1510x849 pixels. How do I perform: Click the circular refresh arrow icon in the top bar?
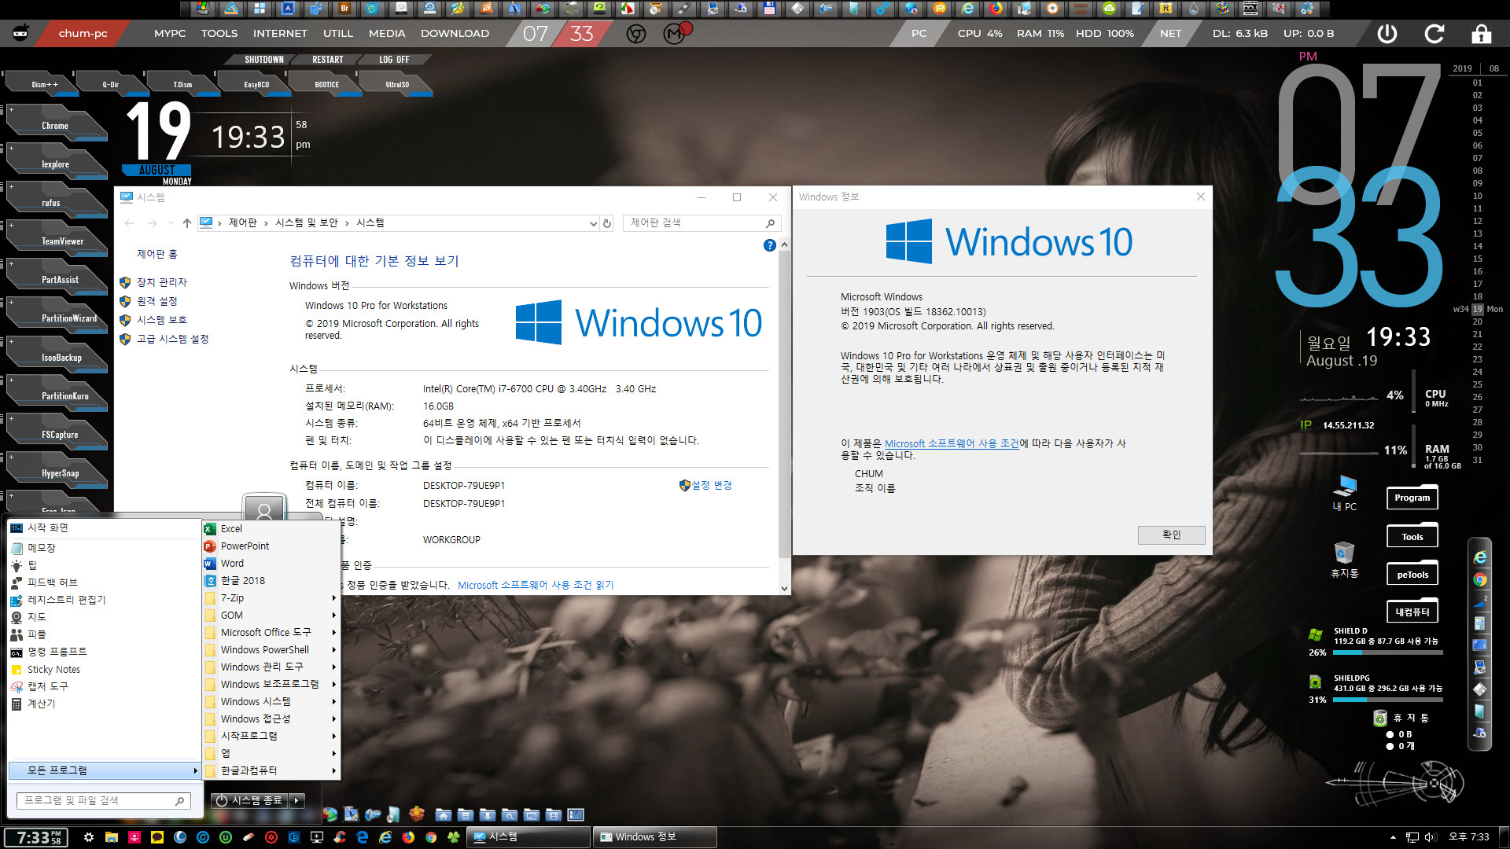click(x=1434, y=34)
